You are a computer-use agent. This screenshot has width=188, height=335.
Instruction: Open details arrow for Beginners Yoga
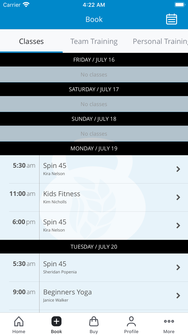178,295
